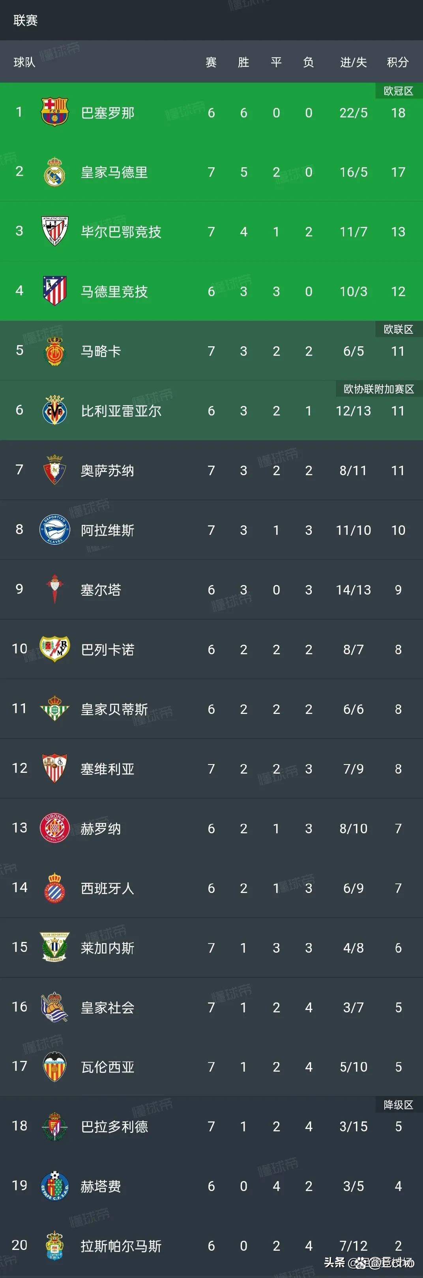Image resolution: width=423 pixels, height=1278 pixels.
Task: Click the Barcelona club crest
Action: (x=54, y=112)
